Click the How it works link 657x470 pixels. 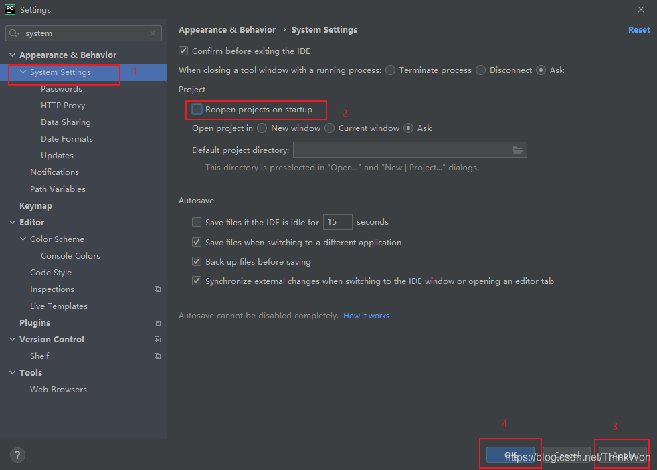click(x=366, y=316)
